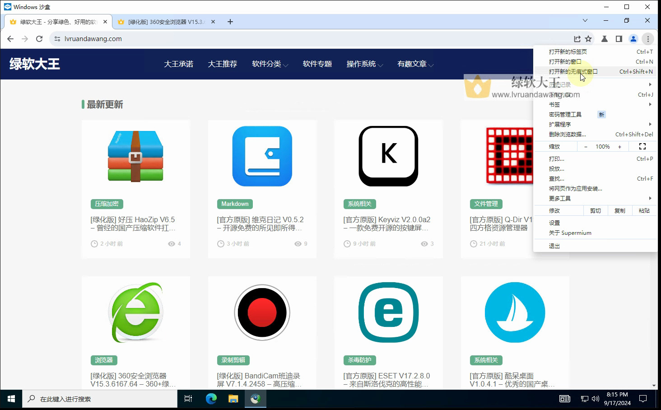
Task: Open the flask labs icon in the toolbar
Action: point(605,39)
